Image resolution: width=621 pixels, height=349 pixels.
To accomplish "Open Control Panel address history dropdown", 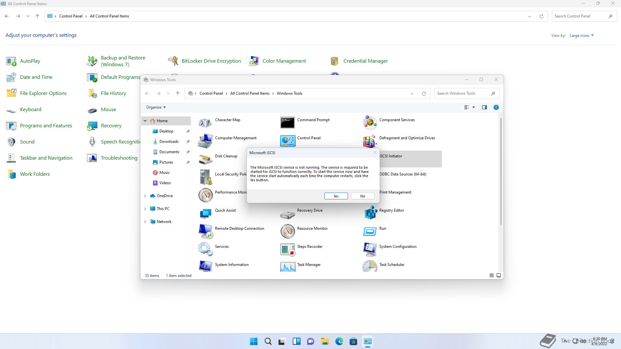I will (529, 16).
